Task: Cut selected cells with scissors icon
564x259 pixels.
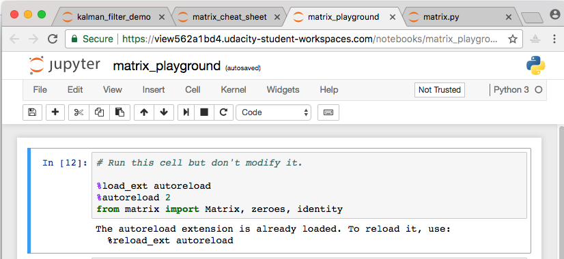Action: click(79, 112)
